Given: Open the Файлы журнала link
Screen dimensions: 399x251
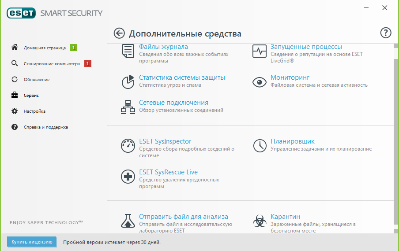Looking at the screenshot, I should pos(163,47).
